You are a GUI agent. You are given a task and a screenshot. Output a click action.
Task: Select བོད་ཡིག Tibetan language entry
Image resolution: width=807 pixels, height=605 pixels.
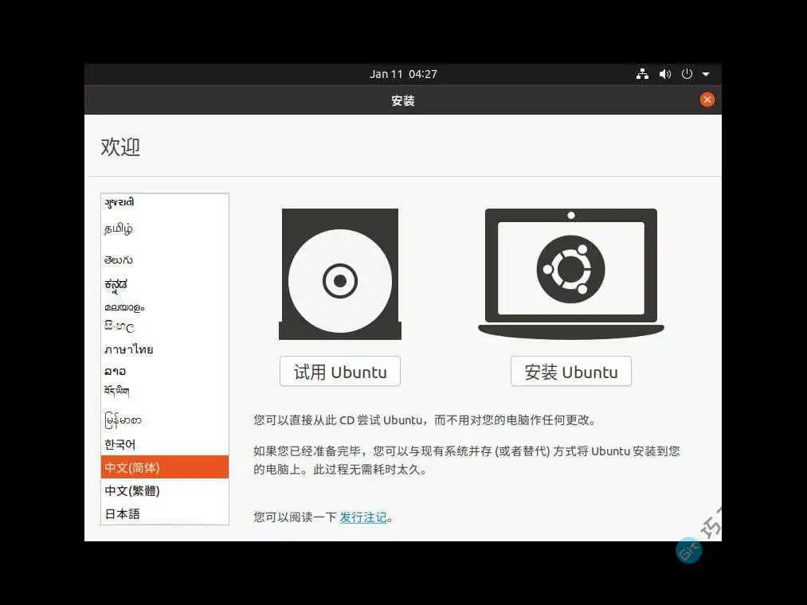click(x=165, y=392)
